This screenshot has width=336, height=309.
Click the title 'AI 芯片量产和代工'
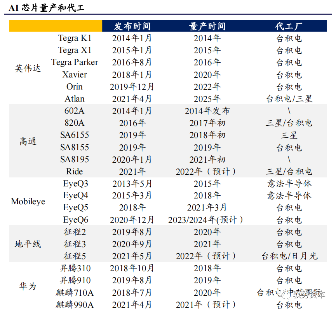(x=46, y=8)
